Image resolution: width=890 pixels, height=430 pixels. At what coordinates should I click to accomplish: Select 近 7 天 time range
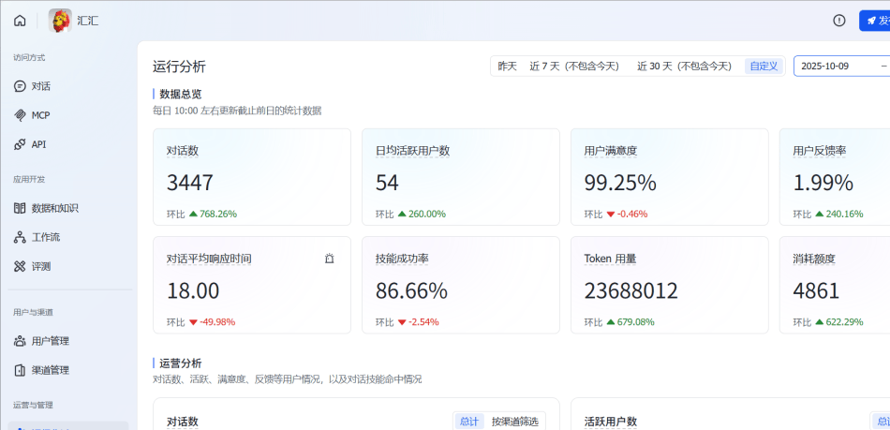coord(574,67)
